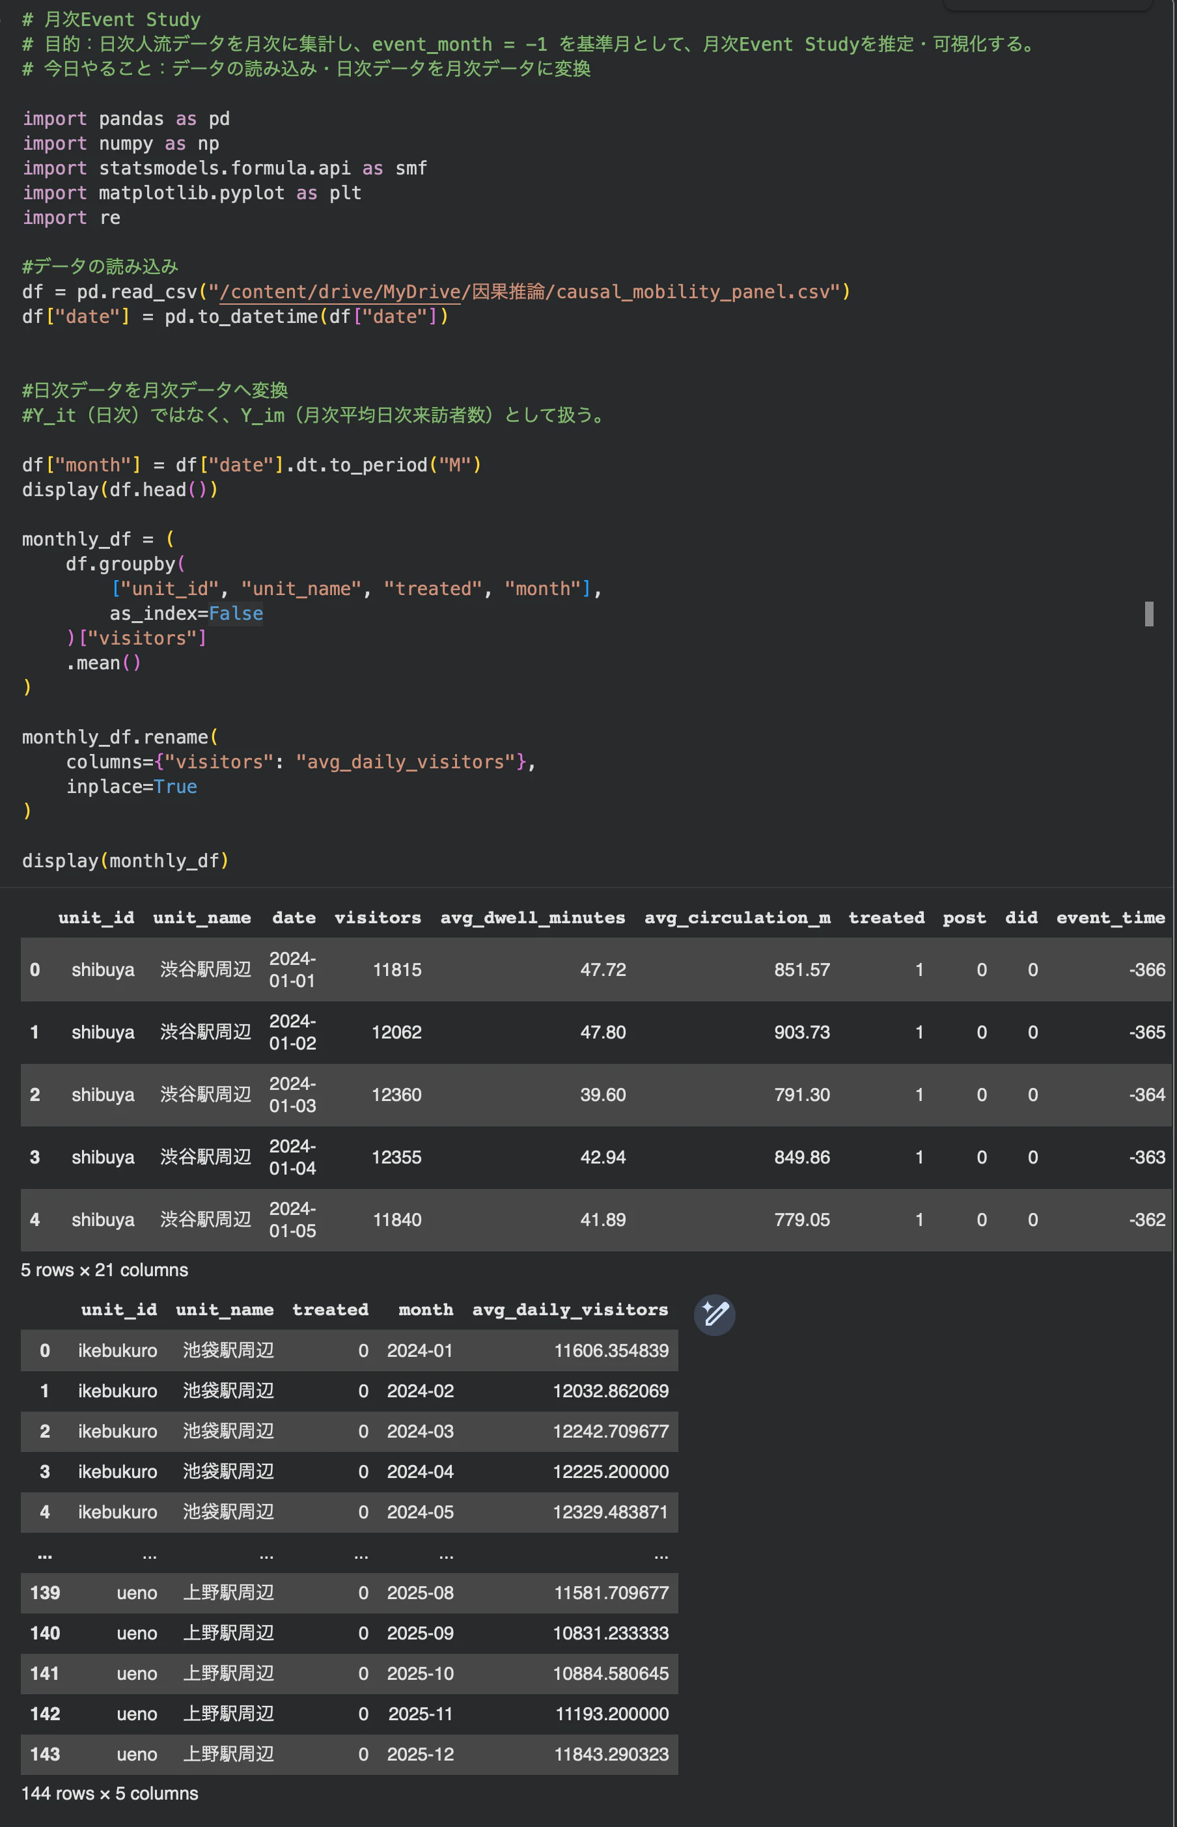The width and height of the screenshot is (1177, 1827).
Task: Click the dwell value '39.60'
Action: 603,1095
